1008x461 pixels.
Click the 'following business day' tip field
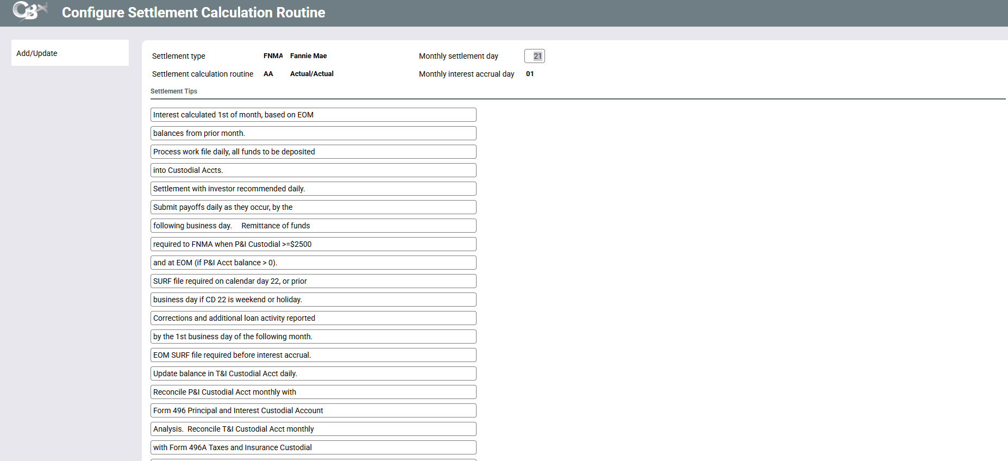click(313, 226)
